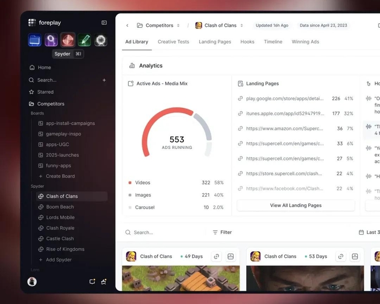
Task: Open the Filter options
Action: (x=222, y=233)
